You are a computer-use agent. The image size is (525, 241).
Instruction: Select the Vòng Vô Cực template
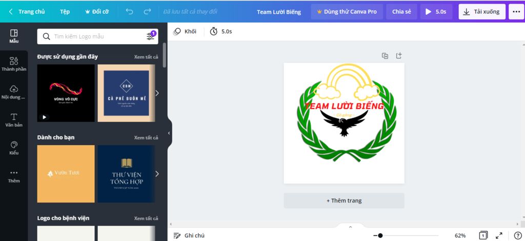tap(66, 93)
